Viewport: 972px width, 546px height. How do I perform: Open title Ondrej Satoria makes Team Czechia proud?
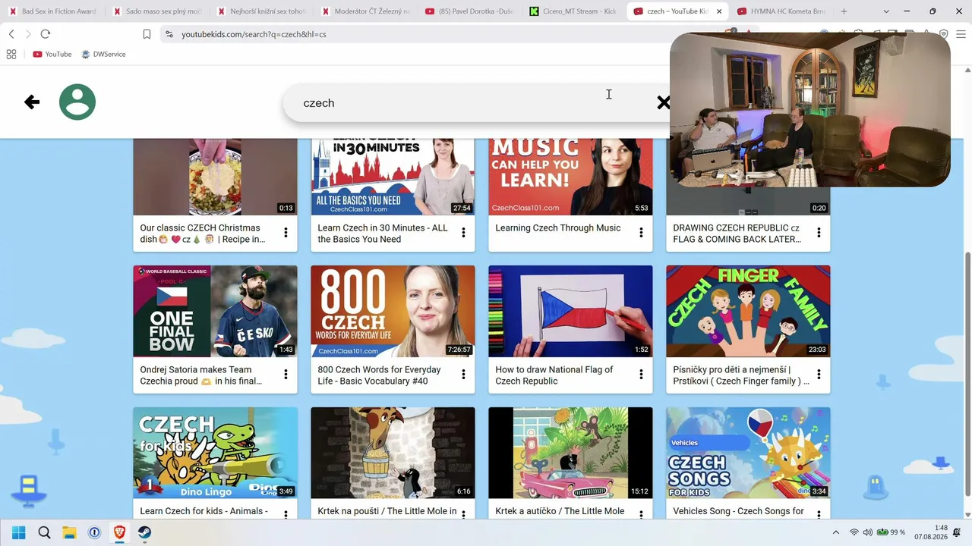pos(201,375)
